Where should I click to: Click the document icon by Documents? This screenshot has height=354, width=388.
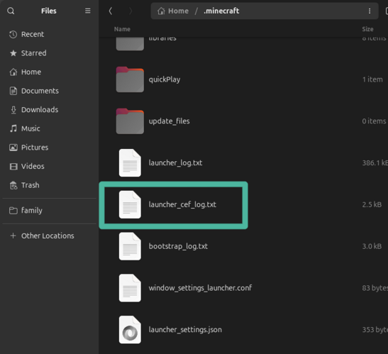13,91
